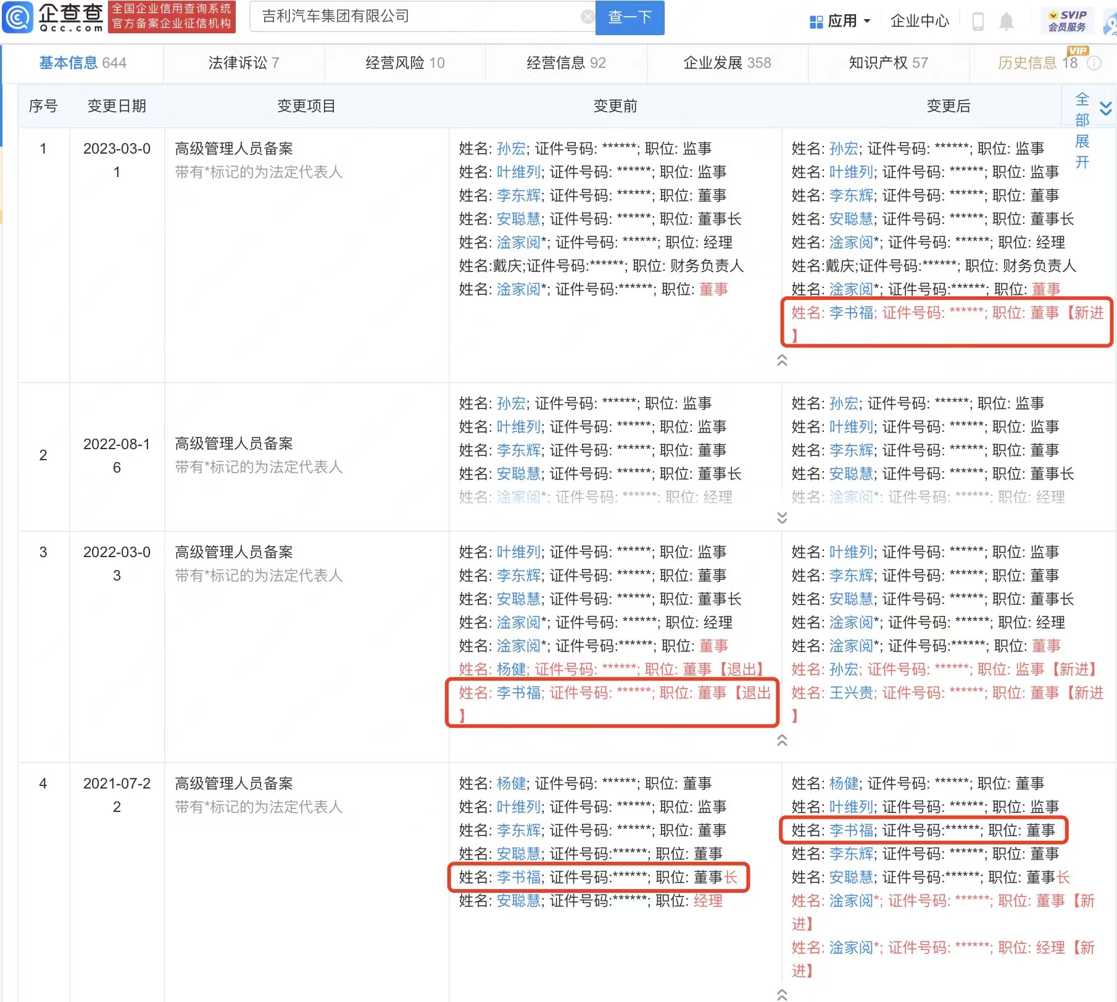The width and height of the screenshot is (1117, 1002).
Task: Collapse record 1 via double-chevron arrow
Action: tap(782, 361)
